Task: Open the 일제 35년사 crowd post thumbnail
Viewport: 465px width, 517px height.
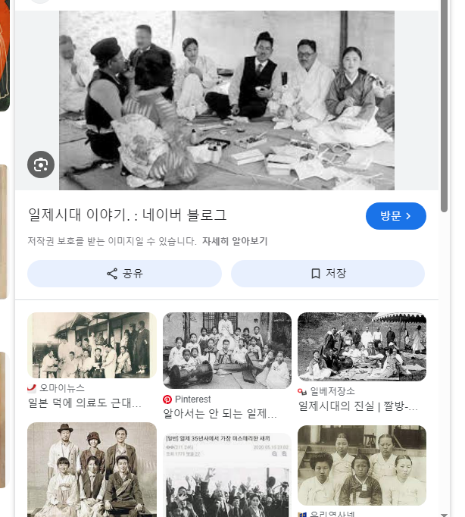Action: click(x=227, y=475)
